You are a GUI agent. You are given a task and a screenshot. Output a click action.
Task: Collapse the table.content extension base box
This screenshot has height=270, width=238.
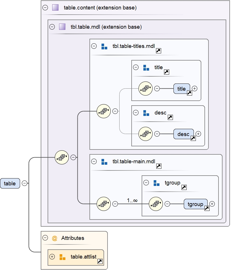tap(45, 8)
